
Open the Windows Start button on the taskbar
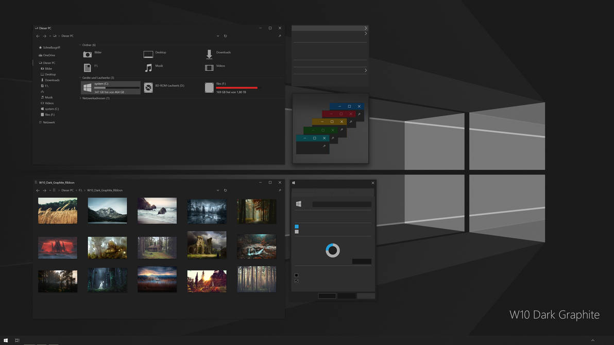[x=6, y=340]
